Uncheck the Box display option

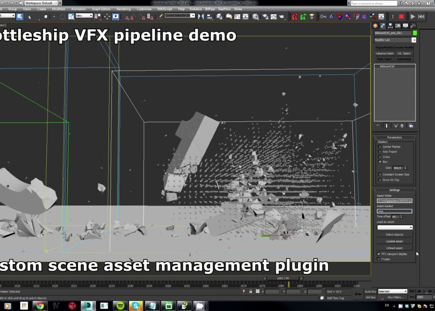click(380, 162)
